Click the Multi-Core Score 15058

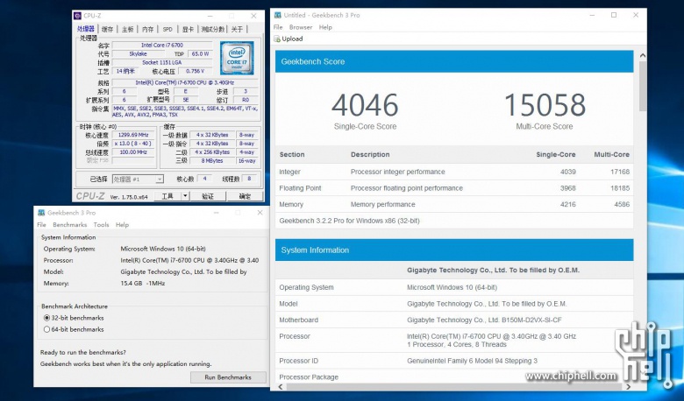click(545, 105)
